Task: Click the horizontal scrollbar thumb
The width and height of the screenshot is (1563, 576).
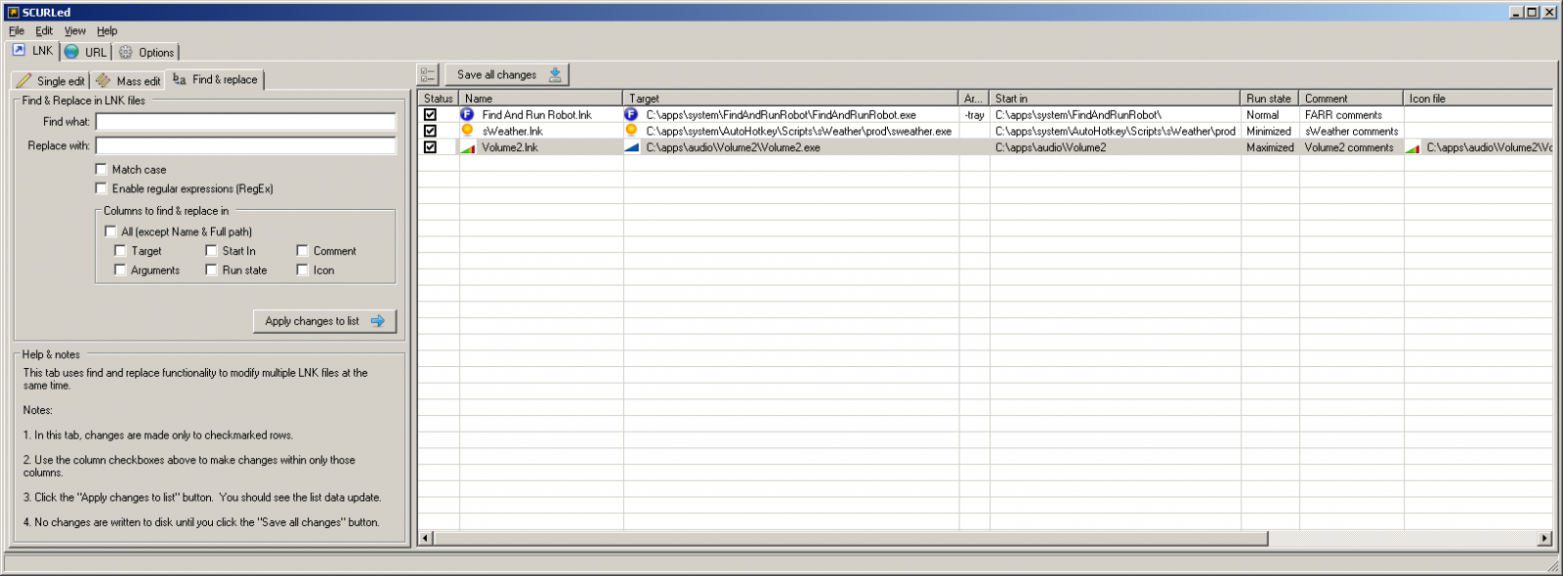Action: coord(850,538)
